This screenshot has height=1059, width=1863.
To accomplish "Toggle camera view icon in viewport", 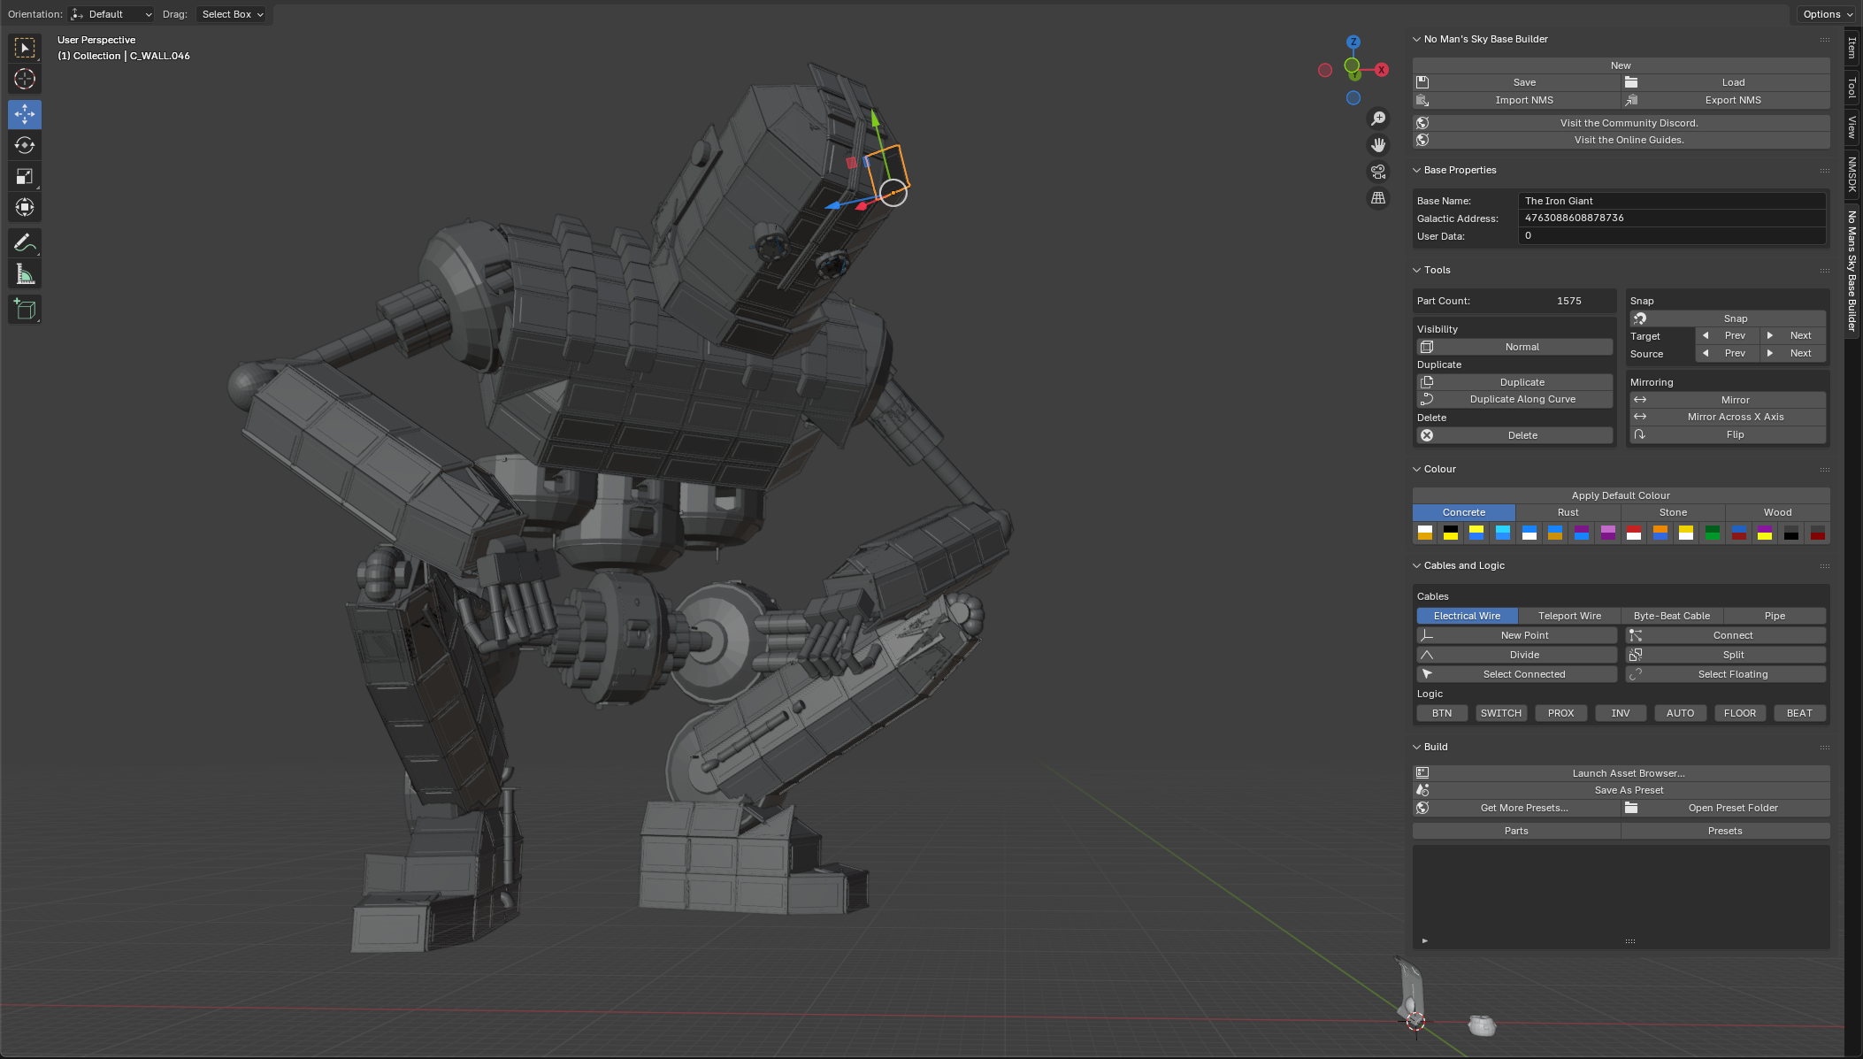I will (x=1378, y=172).
